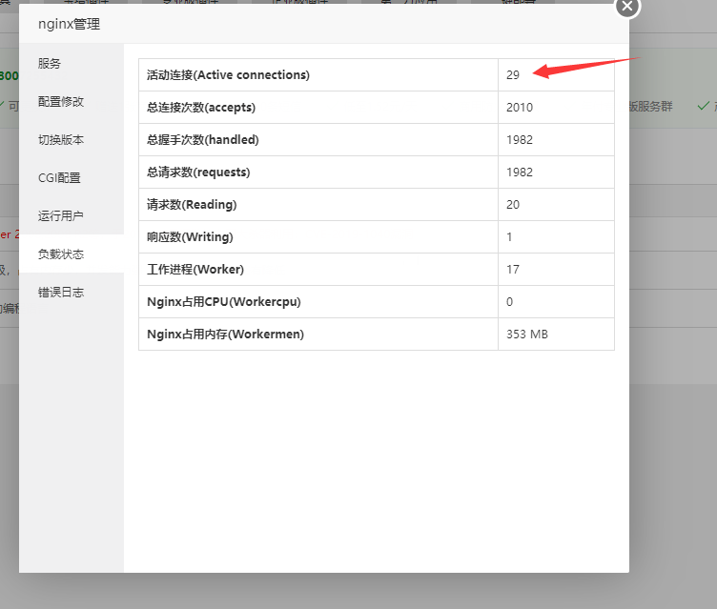717x609 pixels.
Task: Open the CGI配置 tab
Action: pos(59,178)
